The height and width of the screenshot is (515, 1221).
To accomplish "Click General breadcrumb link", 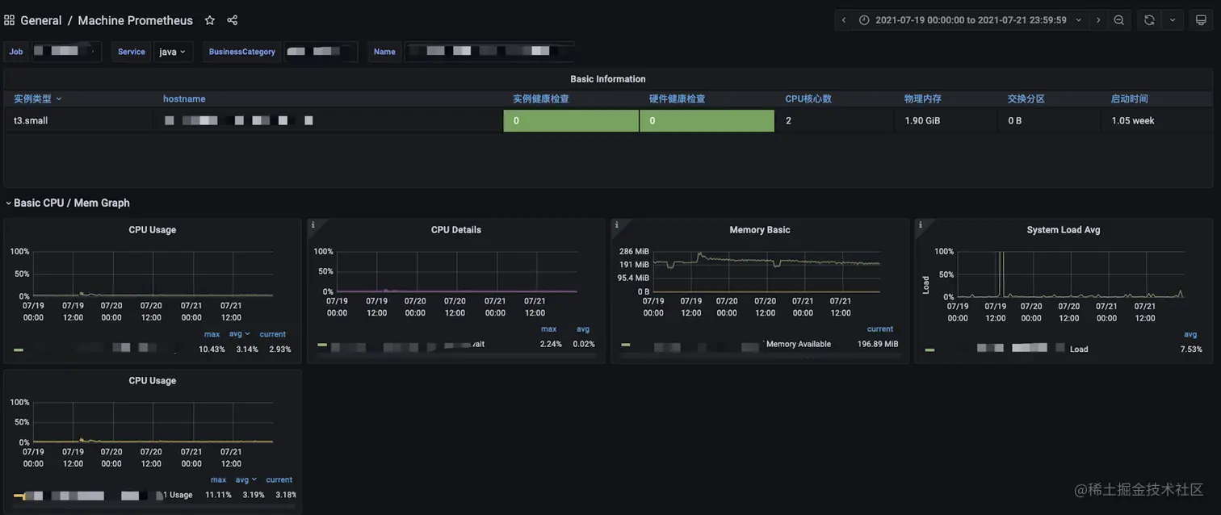I will pos(41,20).
